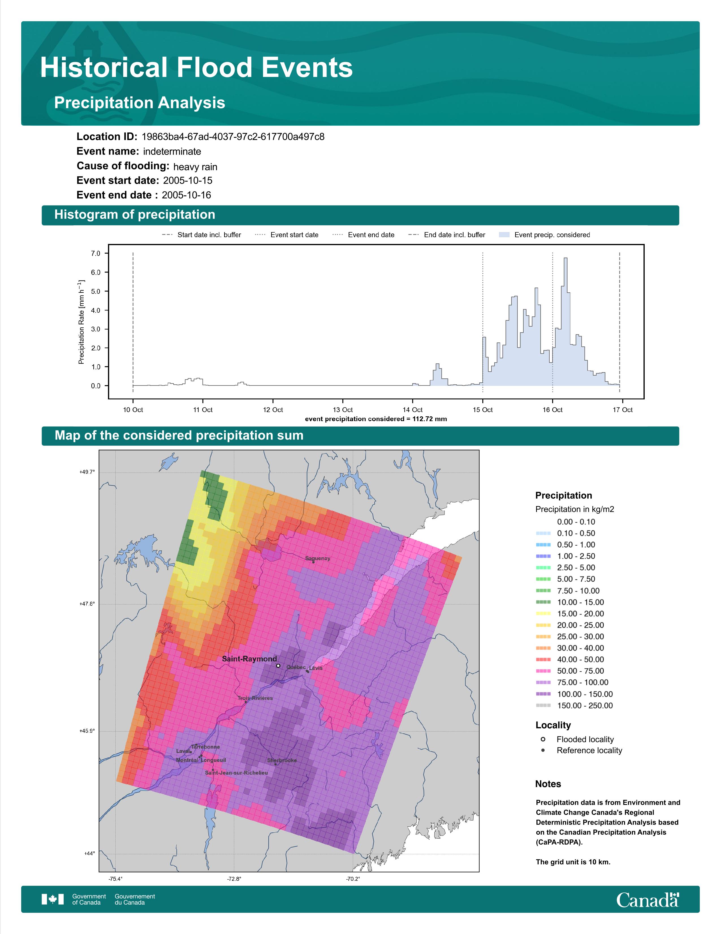Click the Notes heading
This screenshot has height=934, width=721.
548,784
